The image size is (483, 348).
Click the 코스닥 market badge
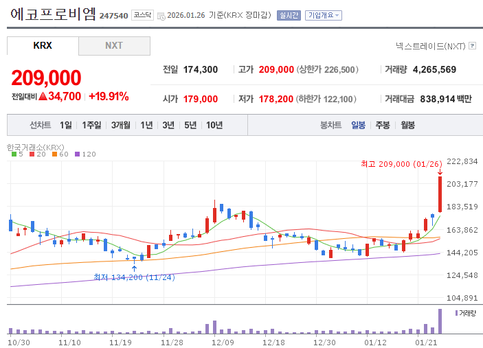coord(142,15)
